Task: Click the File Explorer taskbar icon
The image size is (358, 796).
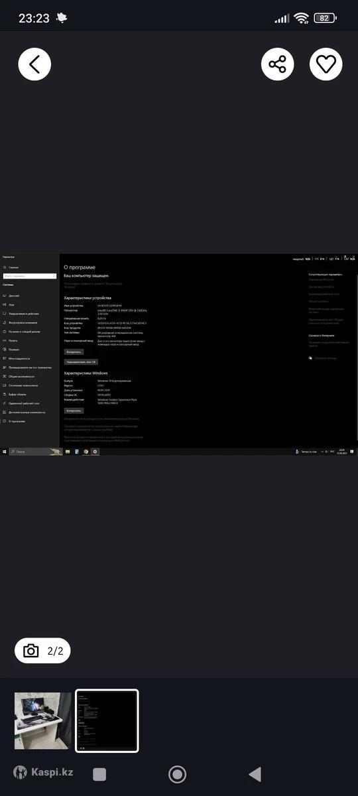Action: click(x=68, y=451)
